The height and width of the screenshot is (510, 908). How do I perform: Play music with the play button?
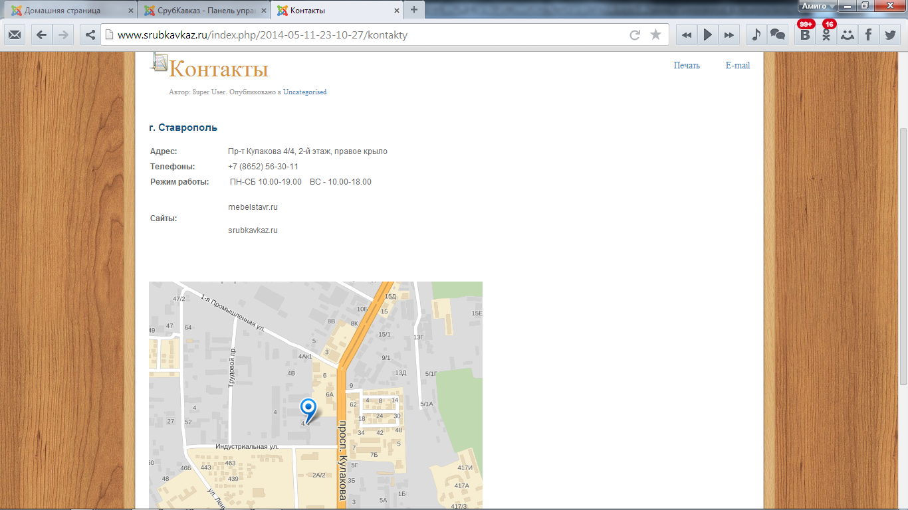click(708, 35)
